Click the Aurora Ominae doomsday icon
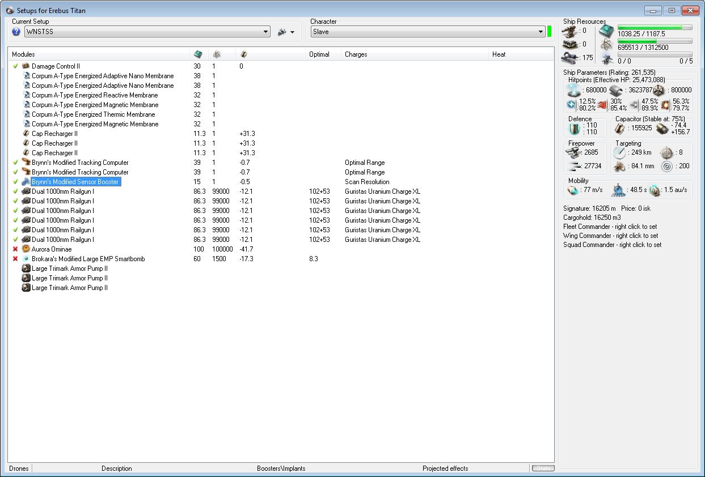This screenshot has width=705, height=477. 26,249
